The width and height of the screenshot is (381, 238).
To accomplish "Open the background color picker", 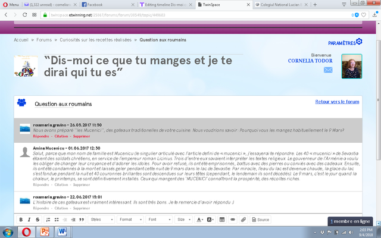I will click(x=210, y=220).
